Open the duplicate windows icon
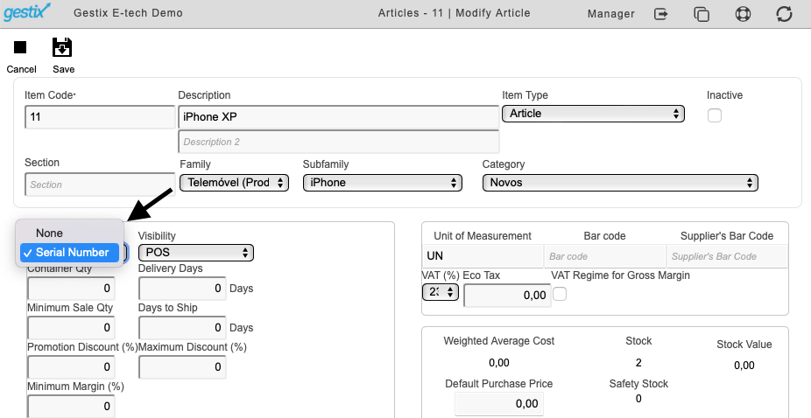The image size is (811, 418). [x=702, y=14]
